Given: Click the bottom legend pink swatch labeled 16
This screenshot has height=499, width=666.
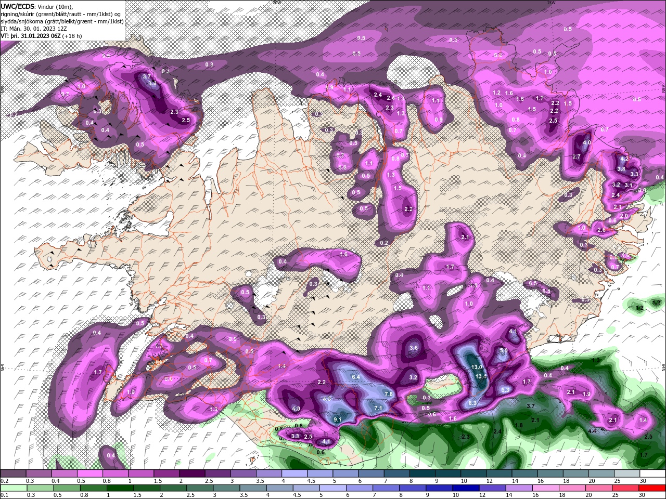Looking at the screenshot, I should pyautogui.click(x=546, y=488).
